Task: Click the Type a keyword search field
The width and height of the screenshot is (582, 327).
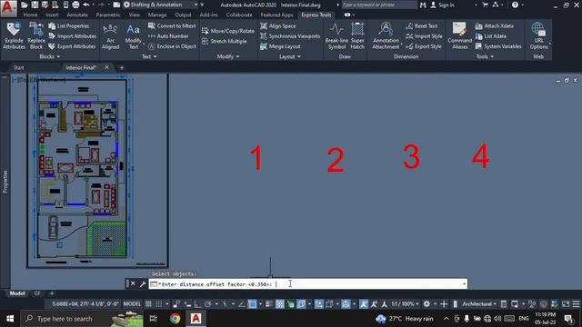Action: click(379, 5)
